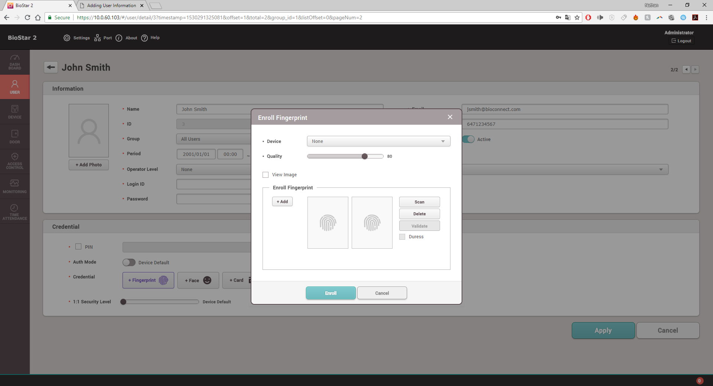The width and height of the screenshot is (713, 386).
Task: Open Access Control in sidebar
Action: [x=15, y=161]
